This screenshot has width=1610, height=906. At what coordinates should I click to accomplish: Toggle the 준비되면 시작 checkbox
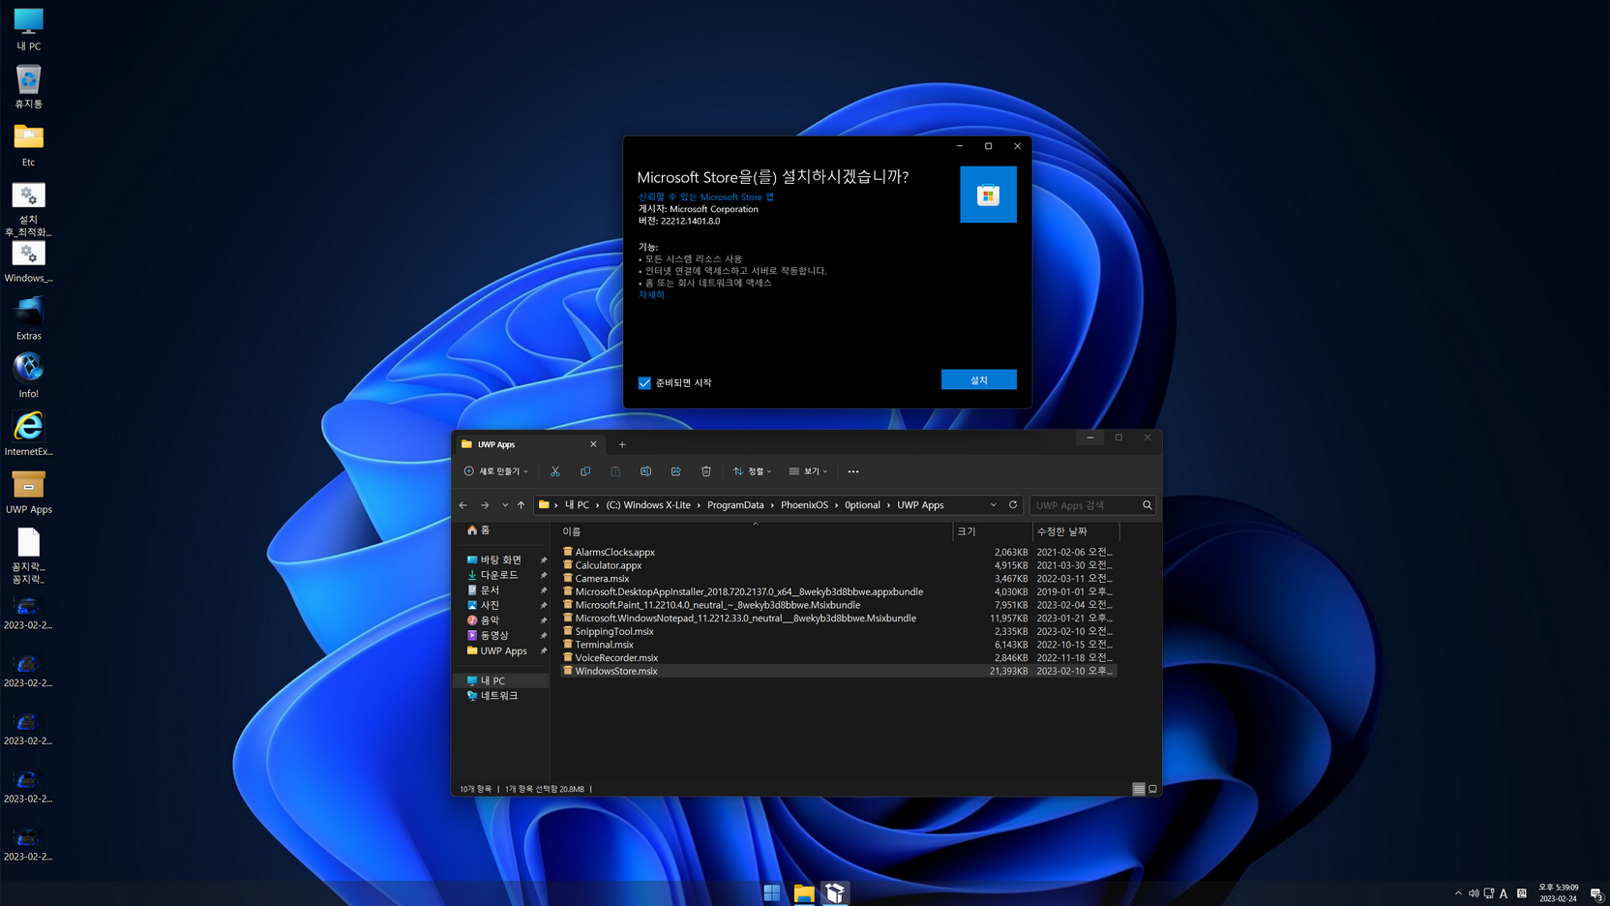tap(644, 383)
